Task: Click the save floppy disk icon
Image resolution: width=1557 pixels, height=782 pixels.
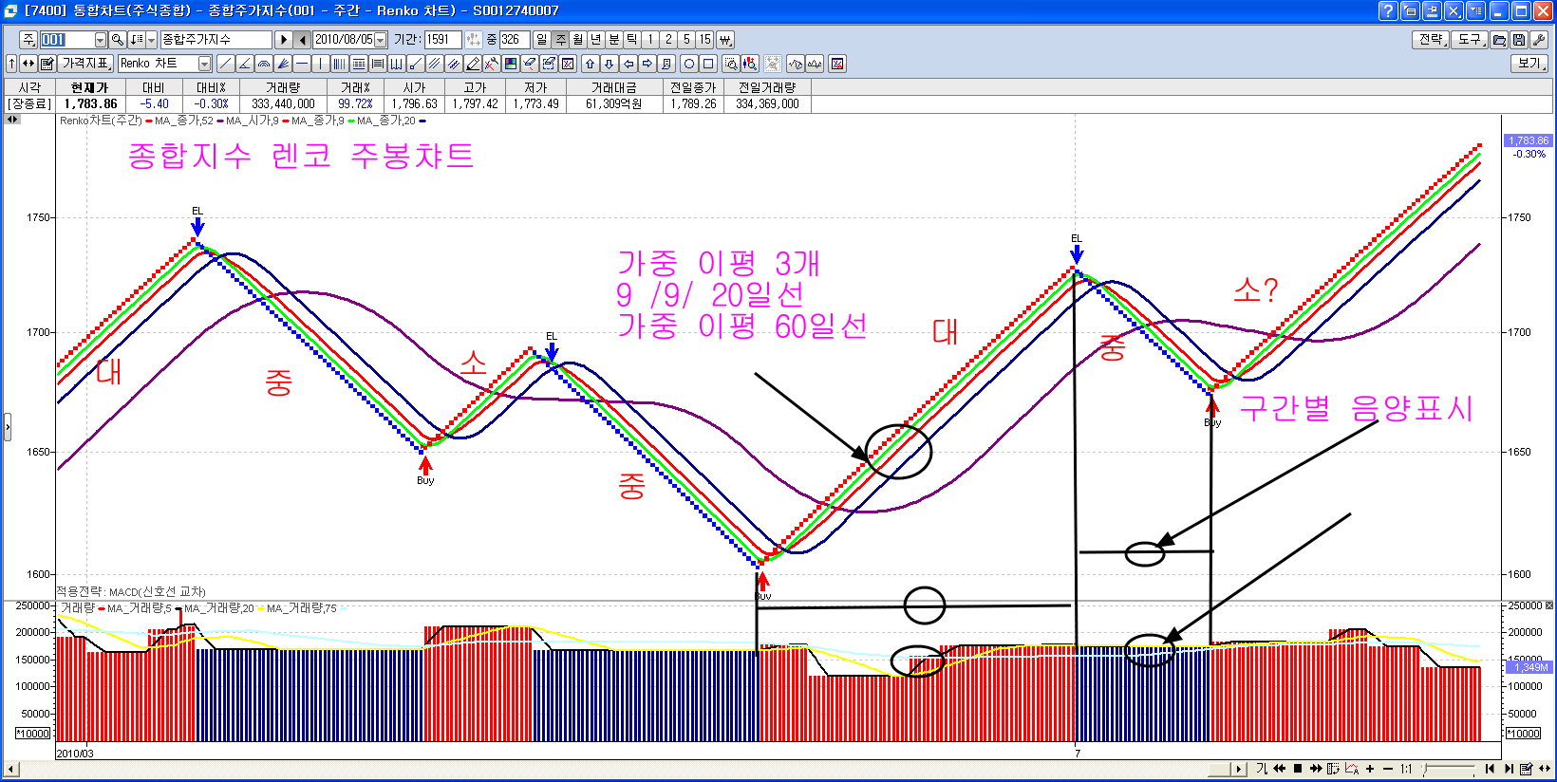Action: [x=1519, y=40]
